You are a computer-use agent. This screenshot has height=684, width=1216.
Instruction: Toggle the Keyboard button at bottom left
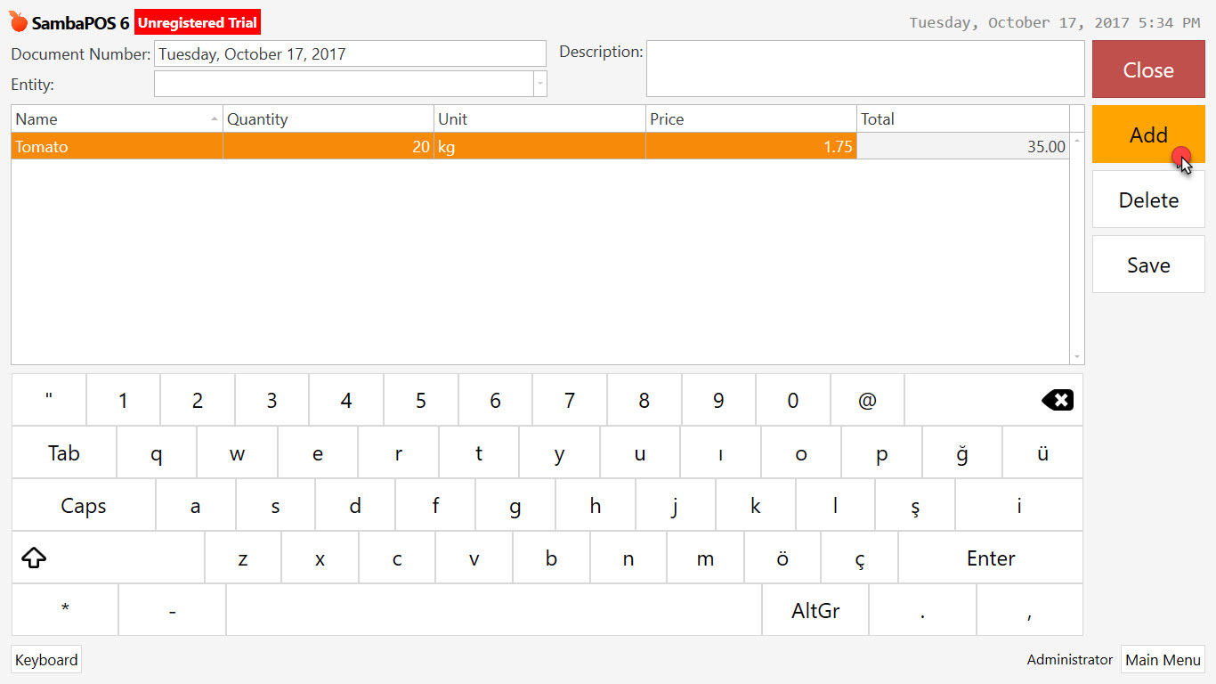[45, 660]
